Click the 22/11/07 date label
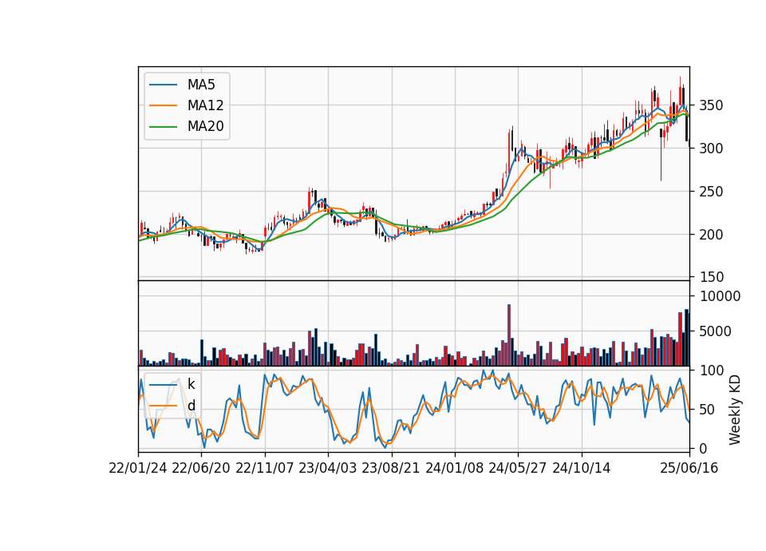 (x=265, y=469)
